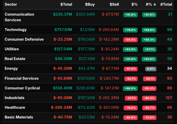Click the $Sell column header
177x124 pixels.
[x=114, y=4]
